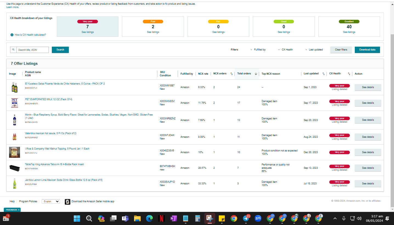Open Microsoft Teams from the taskbar

tap(125, 218)
